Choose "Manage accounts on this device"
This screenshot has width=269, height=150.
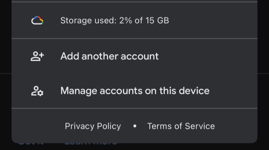click(x=135, y=91)
